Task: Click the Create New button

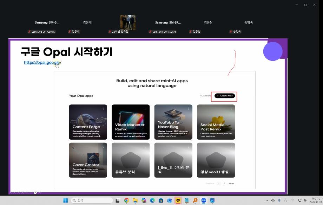Action: pos(224,95)
